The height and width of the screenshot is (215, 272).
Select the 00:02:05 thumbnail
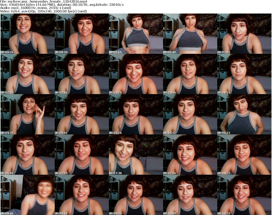[x=244, y=34]
